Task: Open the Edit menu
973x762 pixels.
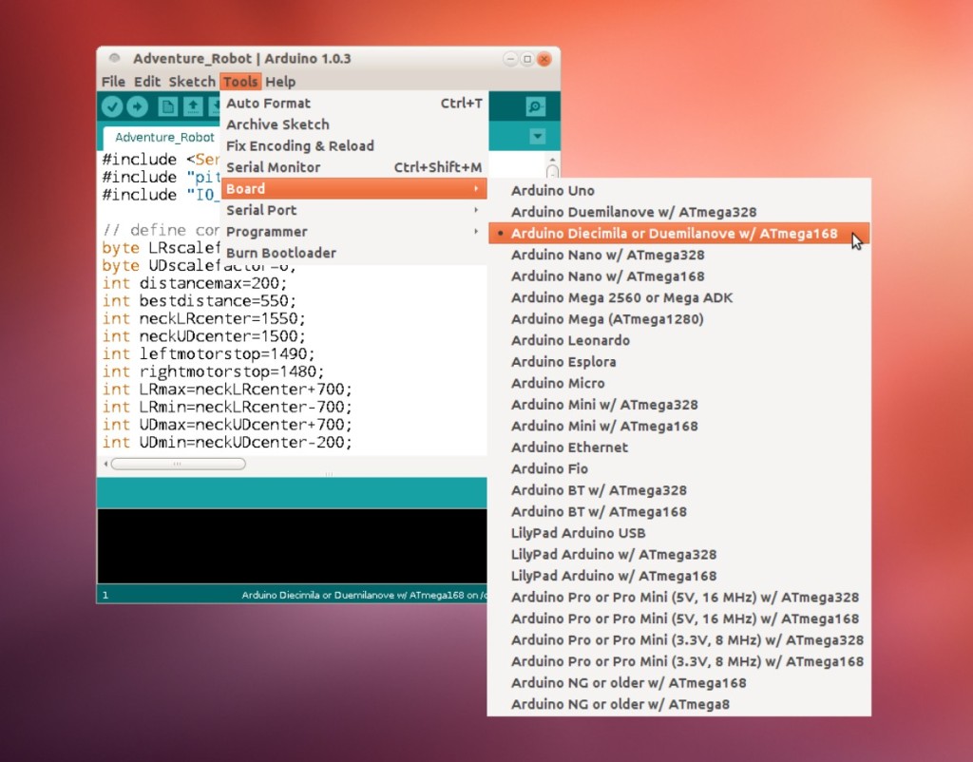Action: [x=147, y=82]
